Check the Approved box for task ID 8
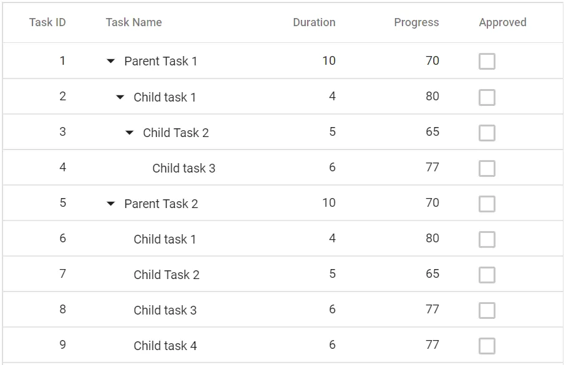566x365 pixels. point(486,310)
